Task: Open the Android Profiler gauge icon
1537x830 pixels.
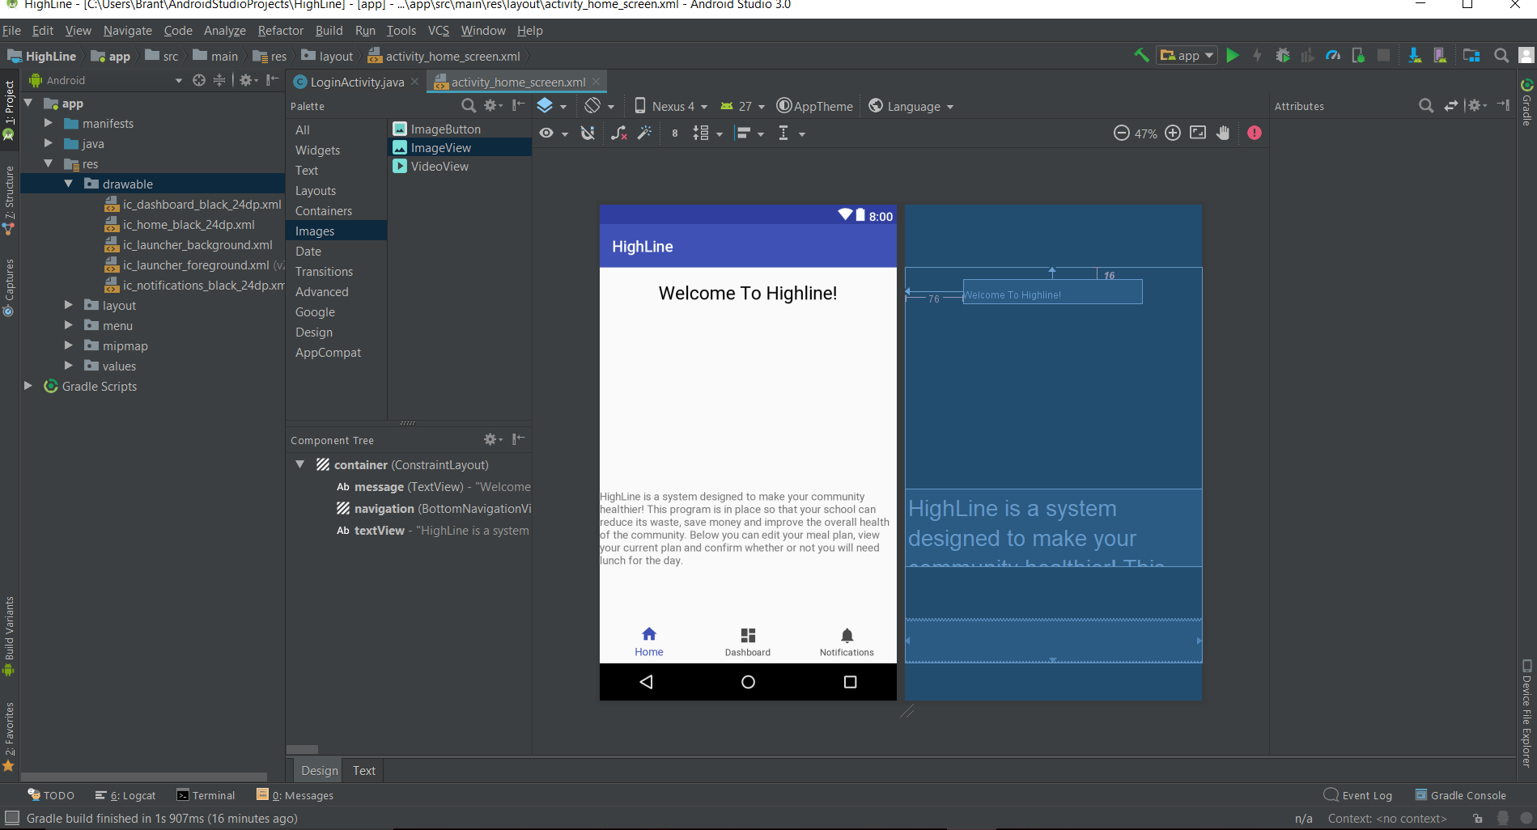Action: click(1333, 56)
